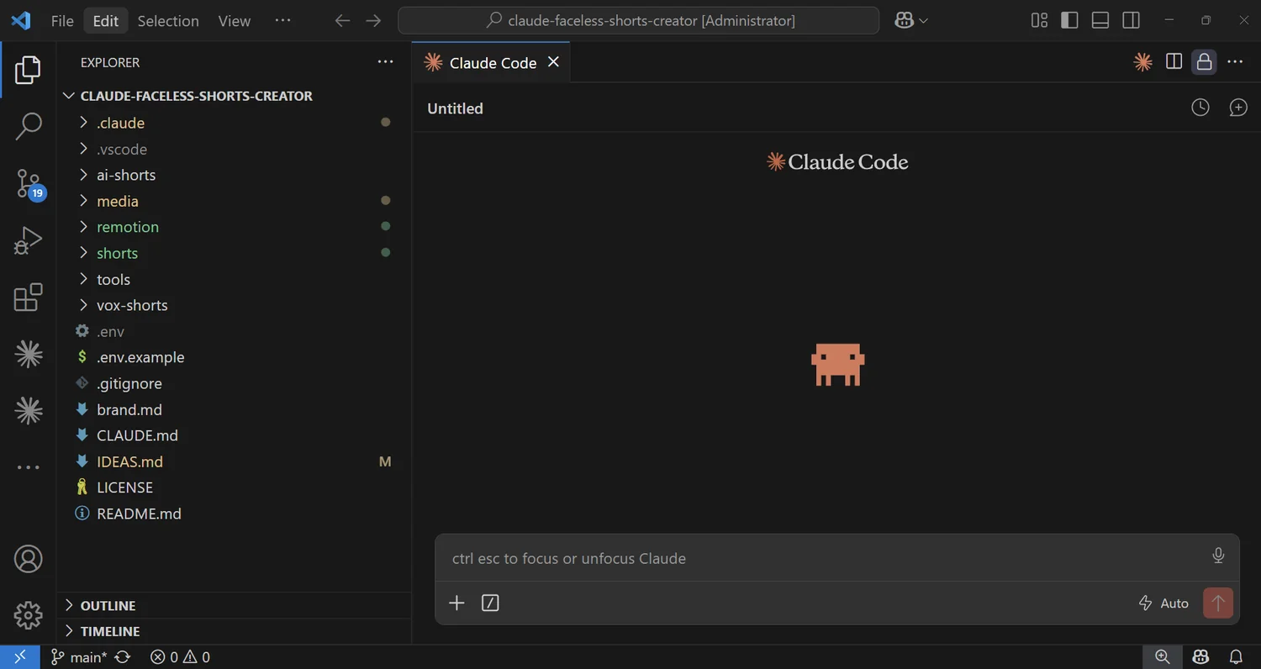The image size is (1261, 669).
Task: Show more menu bar items ellipsis
Action: click(282, 20)
